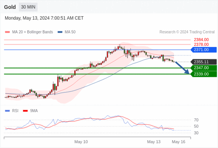Viewport: 218px width, 148px height.
Task: Click the MA 20 + Bollinger Bands legend swatch
Action: [7, 32]
